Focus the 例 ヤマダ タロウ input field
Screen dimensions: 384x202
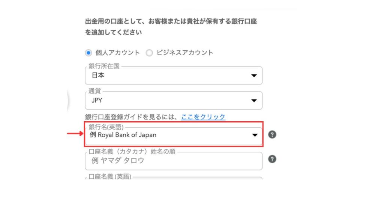tap(174, 161)
